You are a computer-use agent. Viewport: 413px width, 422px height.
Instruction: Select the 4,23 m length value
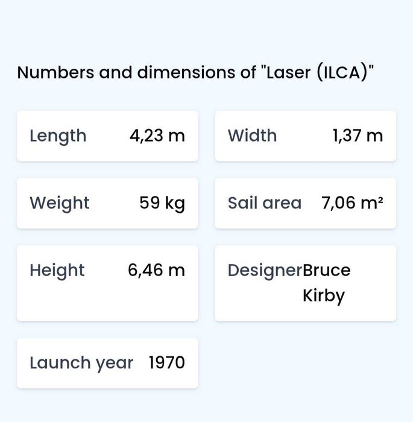[157, 136]
